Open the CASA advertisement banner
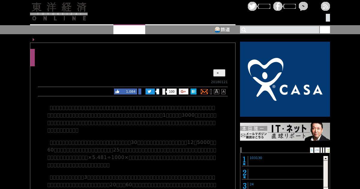This screenshot has width=360, height=189. (285, 79)
